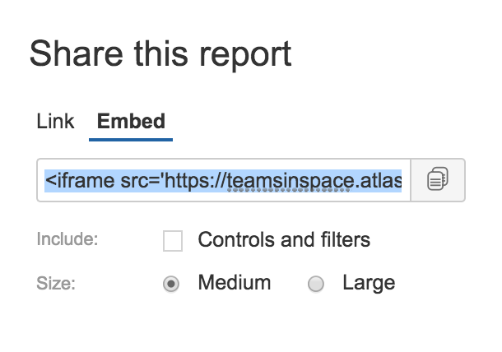Click the blue underline beneath the Embed tab
The width and height of the screenshot is (502, 352).
coord(131,140)
